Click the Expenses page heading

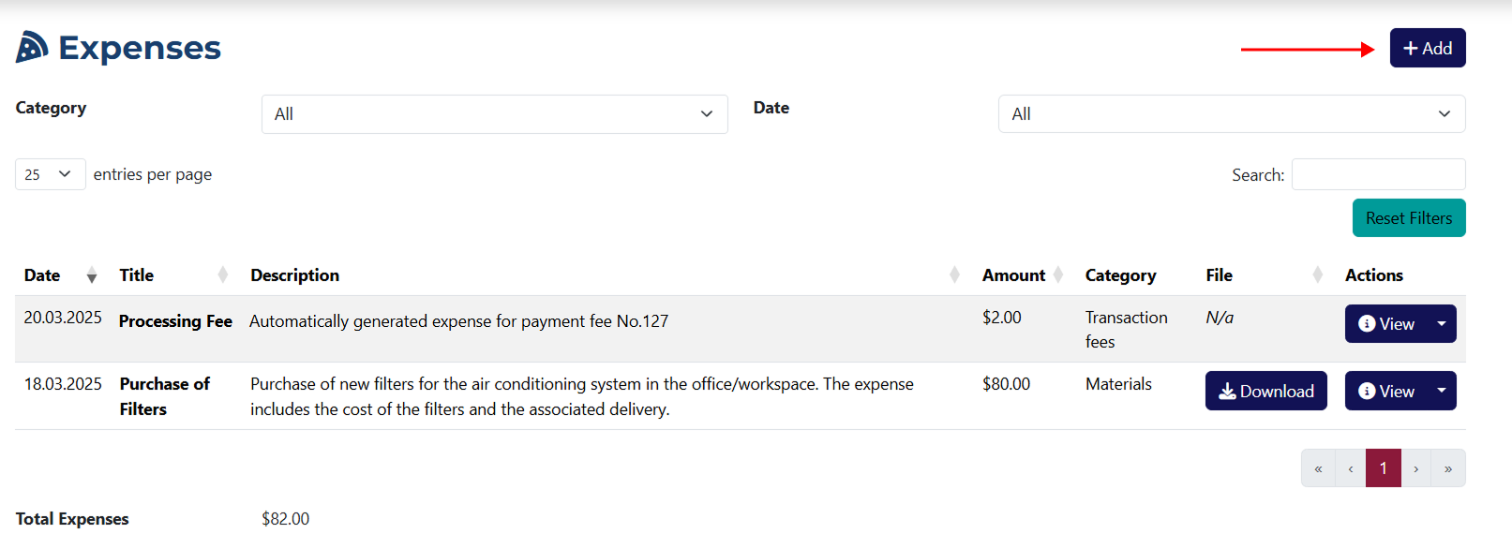pyautogui.click(x=140, y=48)
